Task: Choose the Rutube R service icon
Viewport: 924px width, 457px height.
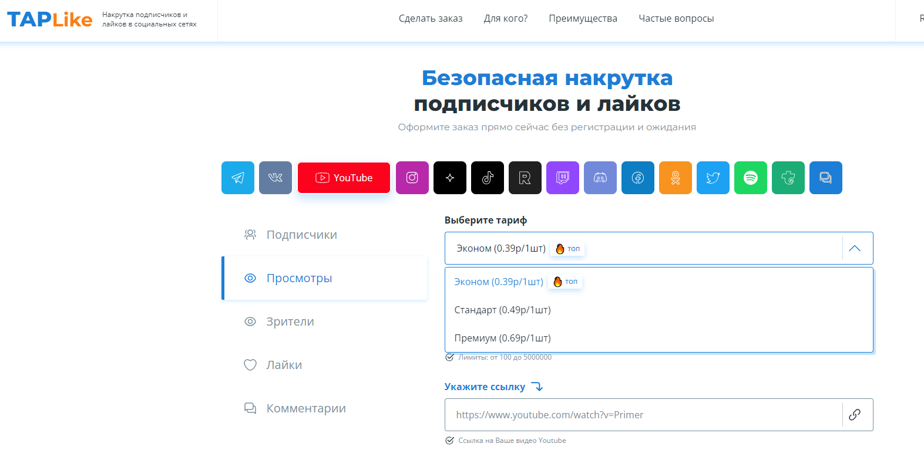Action: [525, 178]
